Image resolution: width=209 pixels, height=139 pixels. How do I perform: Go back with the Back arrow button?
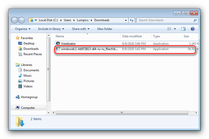(14, 20)
